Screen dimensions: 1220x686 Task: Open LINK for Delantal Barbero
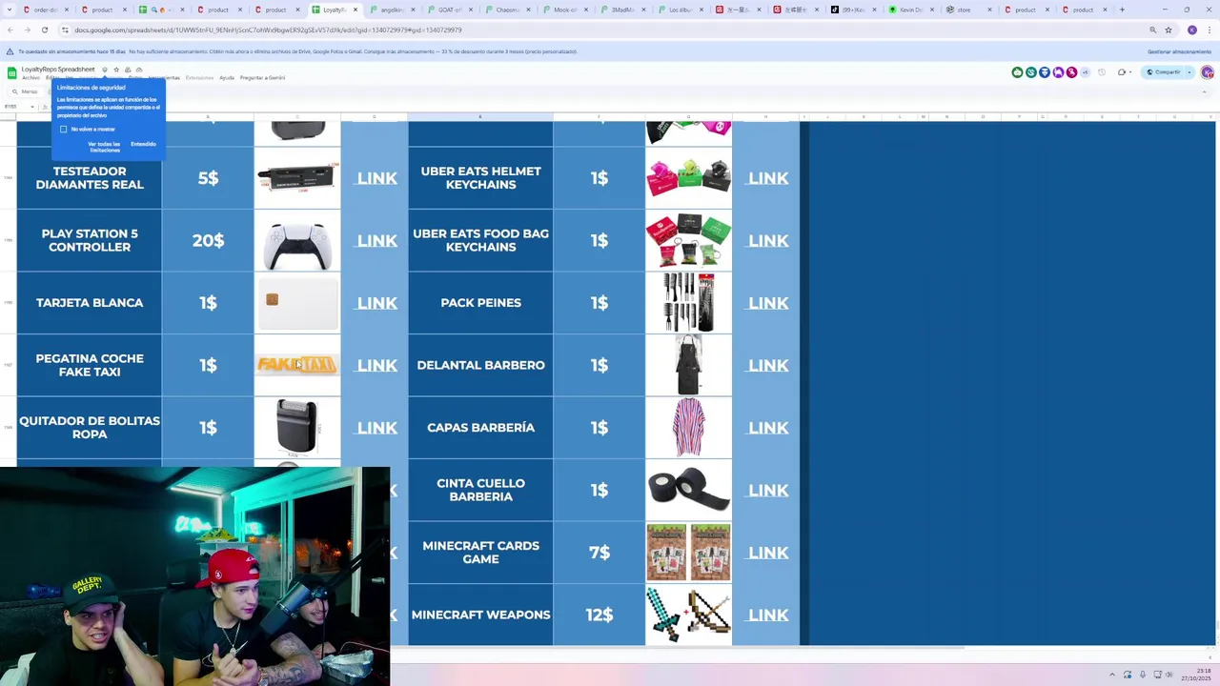(x=768, y=365)
